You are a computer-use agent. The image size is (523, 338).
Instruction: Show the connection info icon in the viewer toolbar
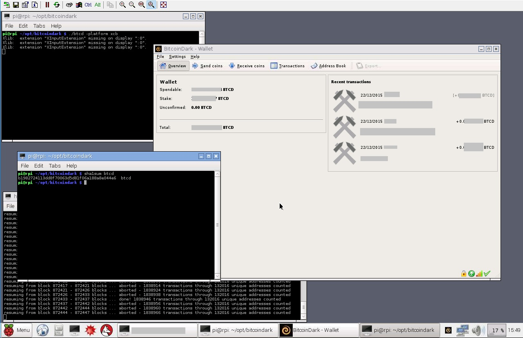tap(35, 5)
